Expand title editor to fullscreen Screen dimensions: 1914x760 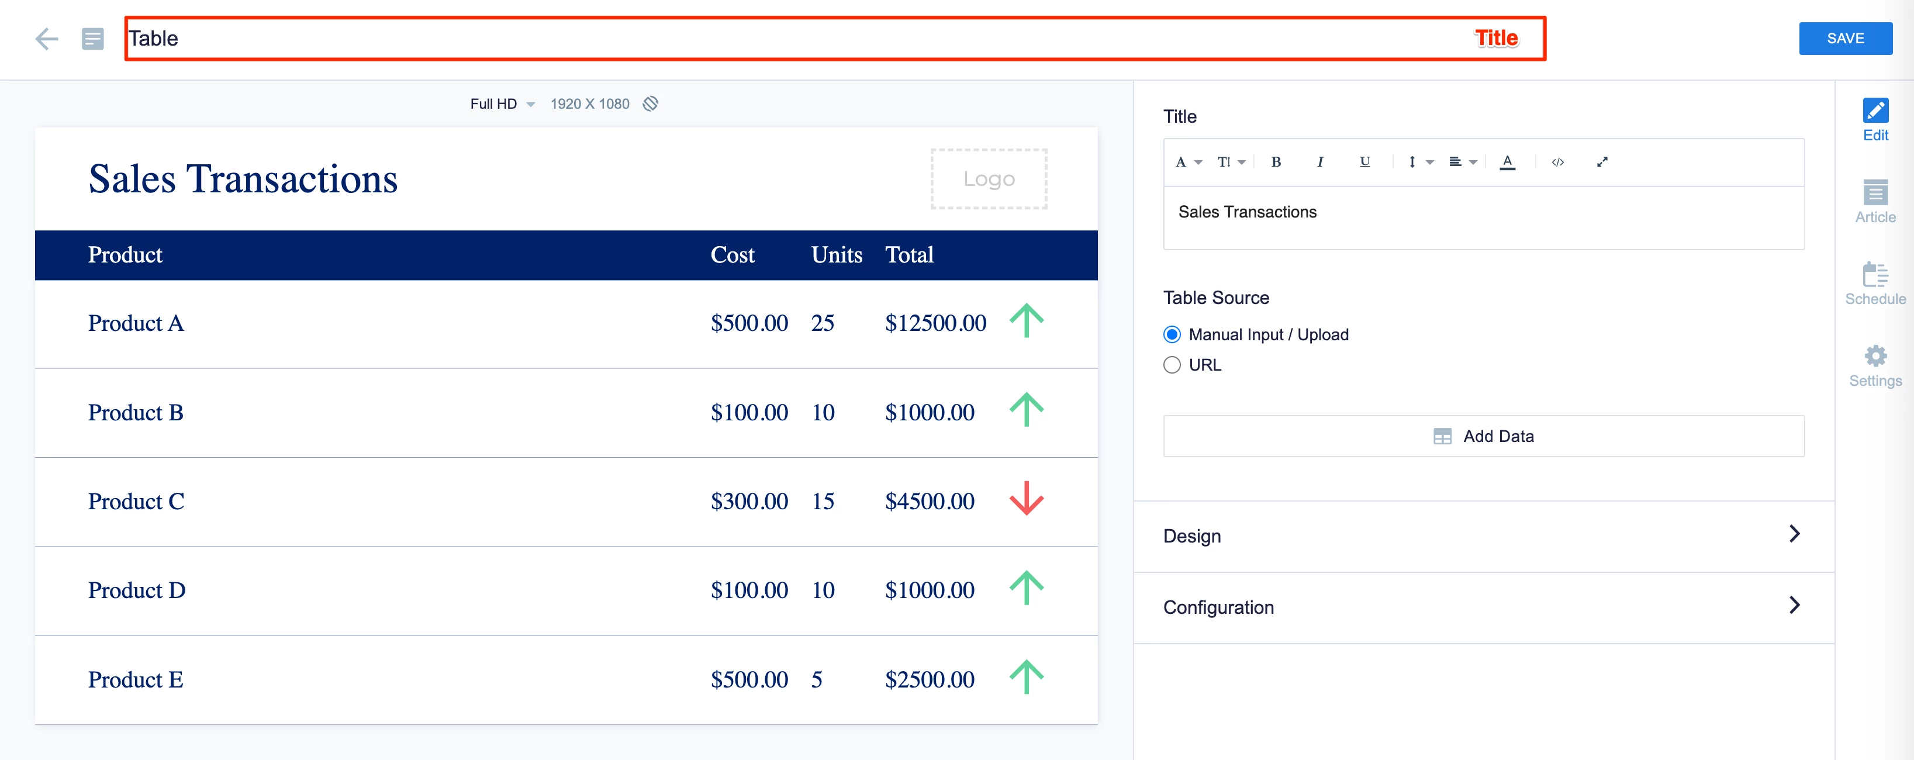tap(1602, 162)
